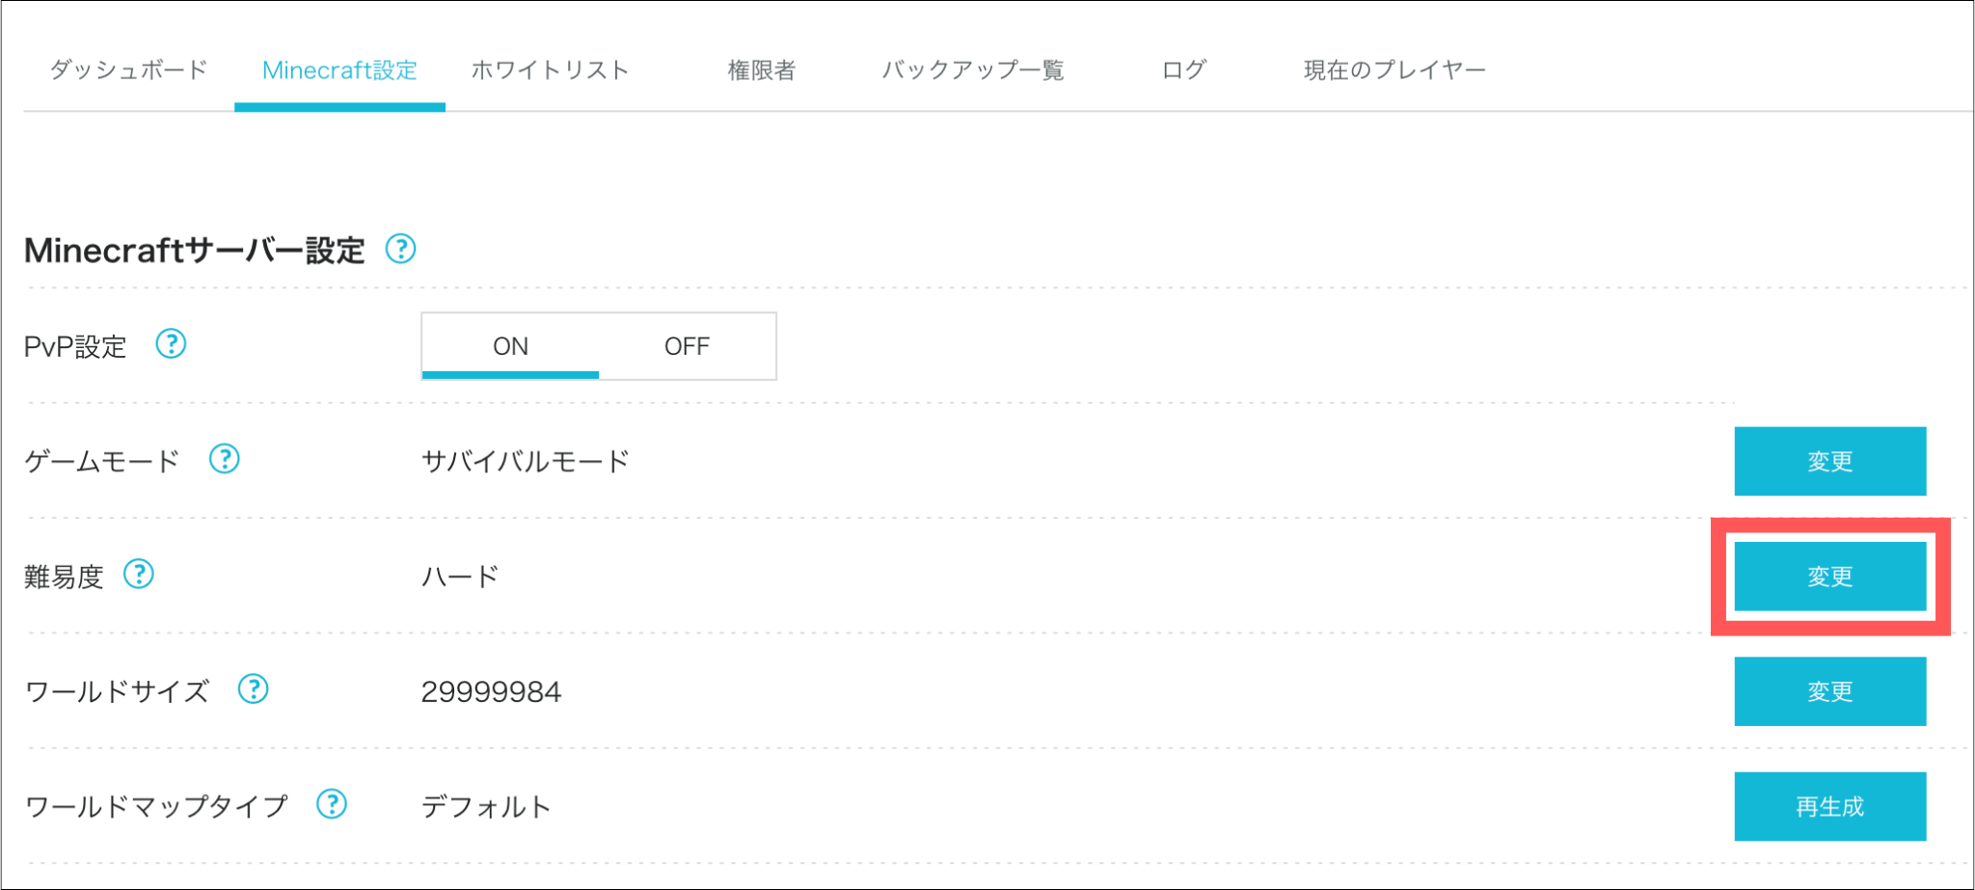Click highlighted 変更 button for 難易度
The image size is (1975, 890).
[x=1830, y=577]
